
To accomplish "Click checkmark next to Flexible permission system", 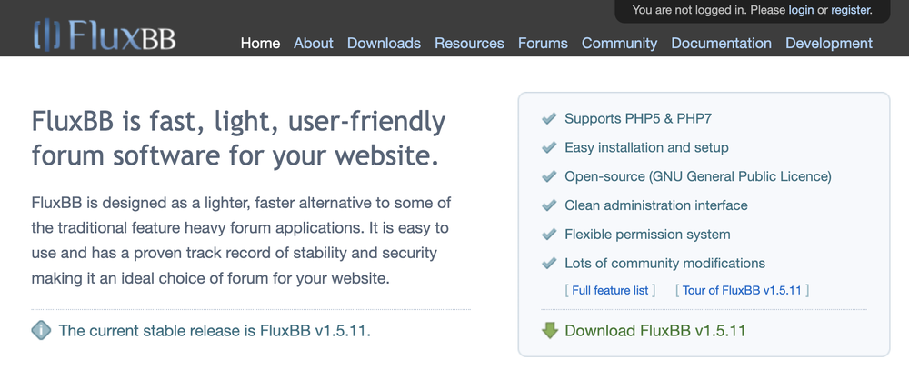I will [x=549, y=234].
